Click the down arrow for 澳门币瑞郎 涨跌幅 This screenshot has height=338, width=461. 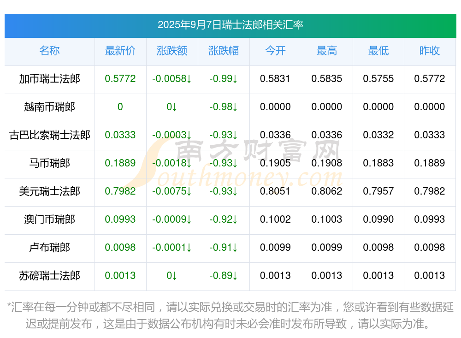234,220
